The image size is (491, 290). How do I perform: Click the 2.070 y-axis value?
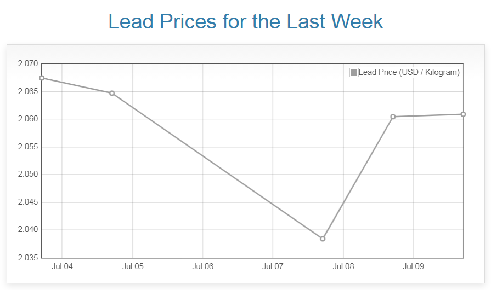27,64
